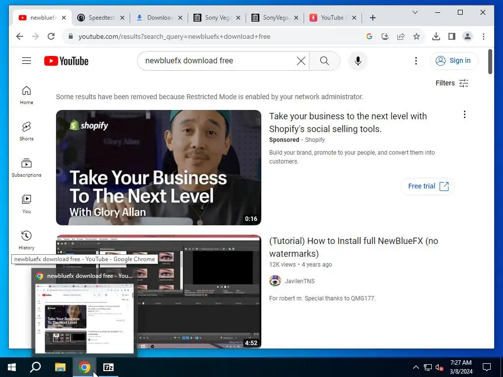Open the Filters panel
Viewport: 503px width, 377px height.
point(452,83)
